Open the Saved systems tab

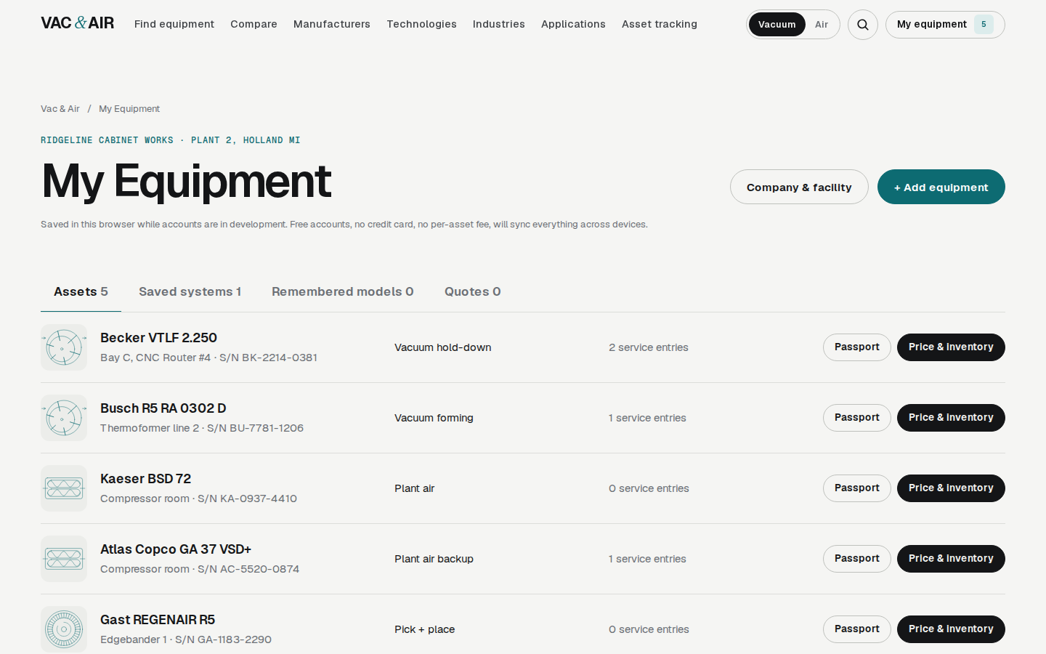pos(190,291)
